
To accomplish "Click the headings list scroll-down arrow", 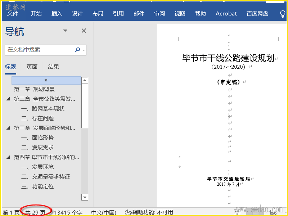I will coord(85,197).
